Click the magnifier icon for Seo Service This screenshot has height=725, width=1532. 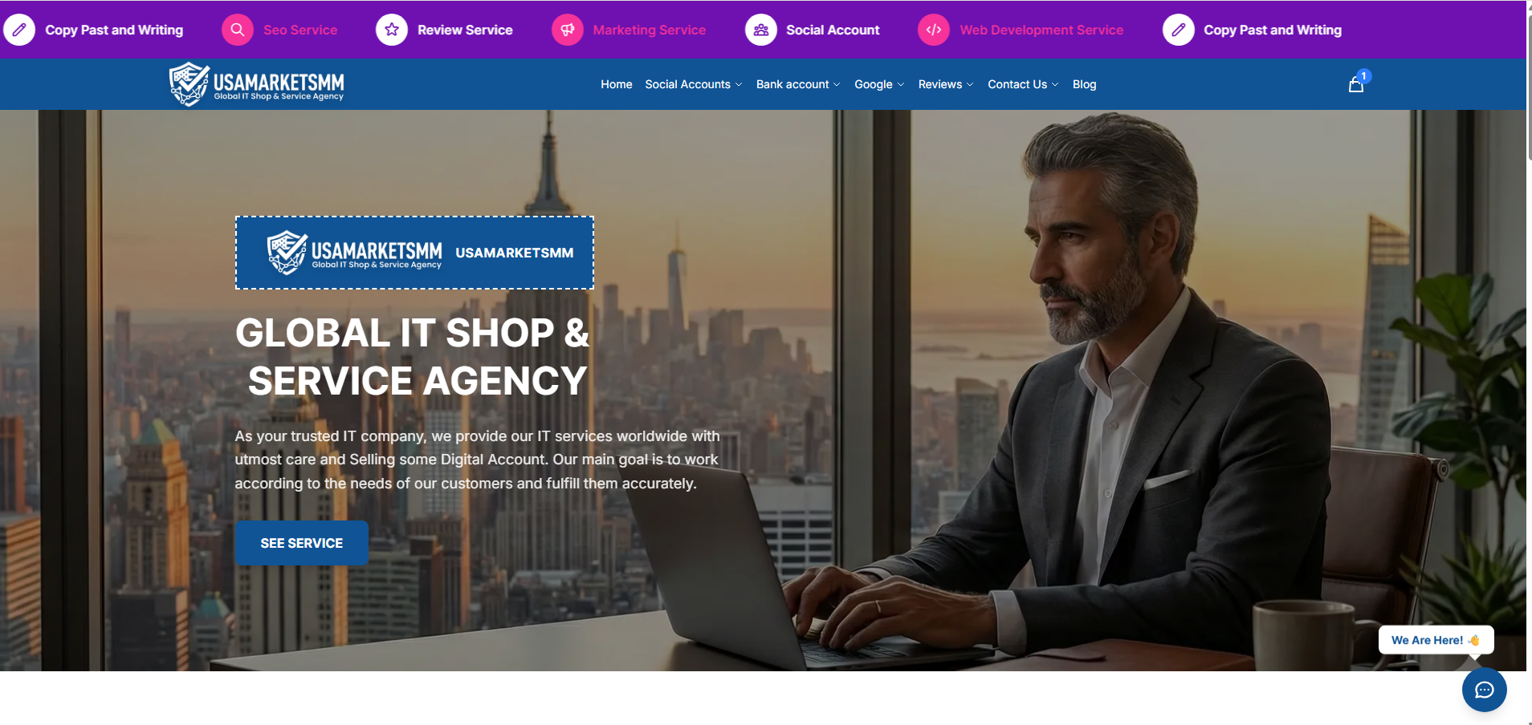[x=238, y=30]
